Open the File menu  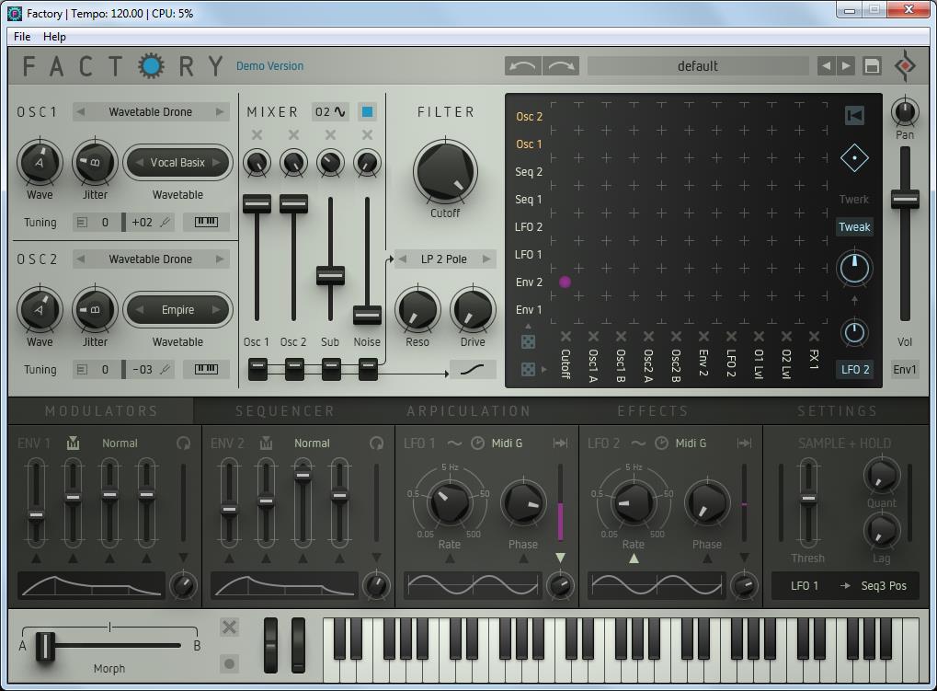pos(22,37)
